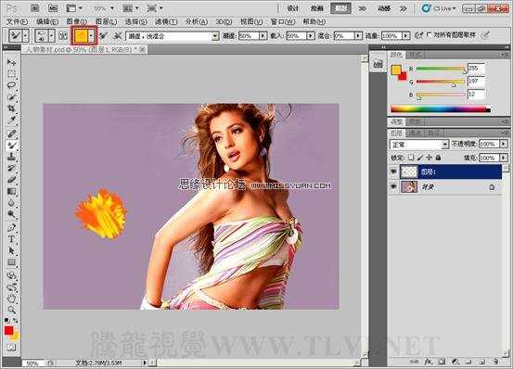The image size is (513, 369).
Task: Select the Clone Stamp tool
Action: pyautogui.click(x=11, y=157)
